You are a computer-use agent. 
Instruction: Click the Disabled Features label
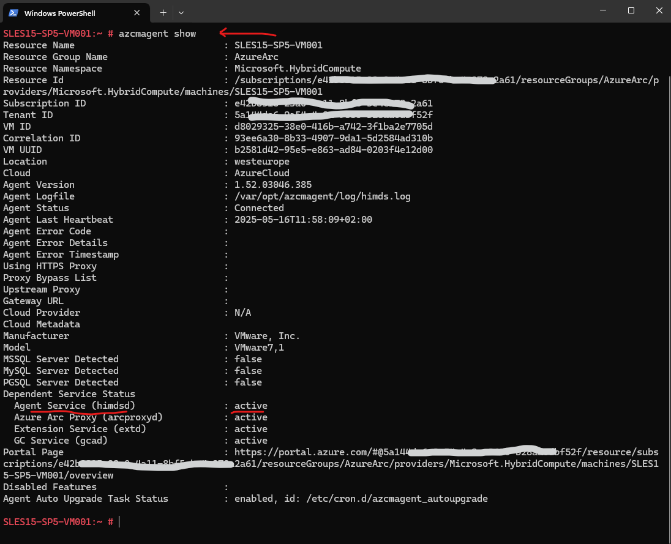(x=50, y=487)
